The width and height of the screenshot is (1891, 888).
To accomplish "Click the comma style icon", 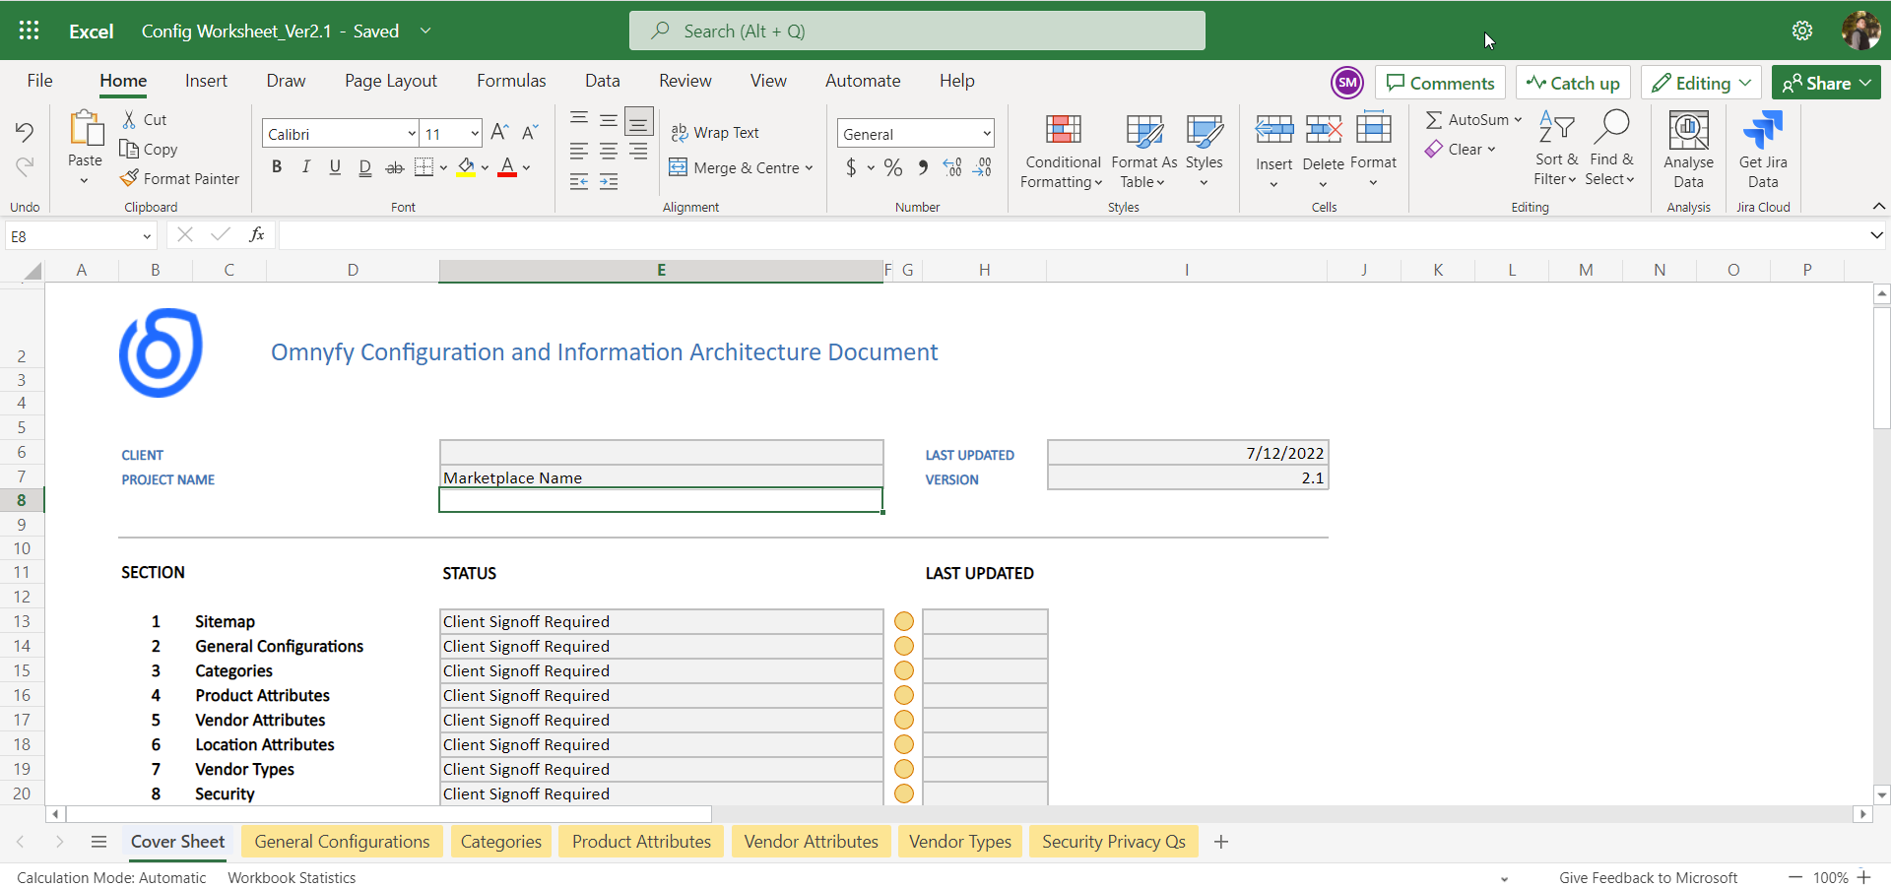I will point(923,167).
